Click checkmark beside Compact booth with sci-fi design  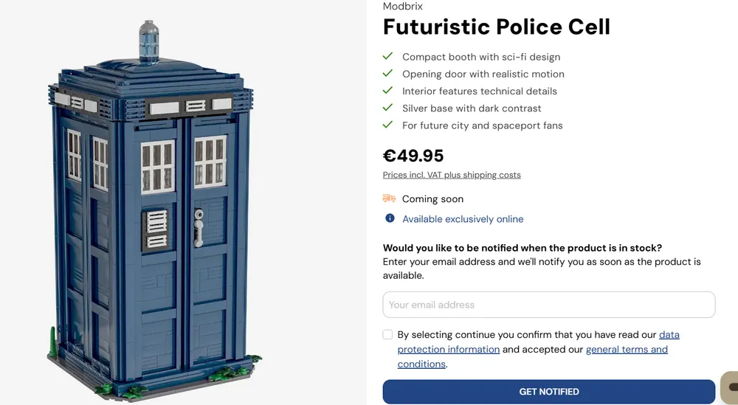point(387,57)
